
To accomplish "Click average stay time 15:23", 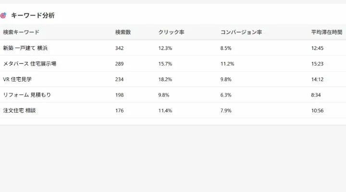I will tap(317, 64).
